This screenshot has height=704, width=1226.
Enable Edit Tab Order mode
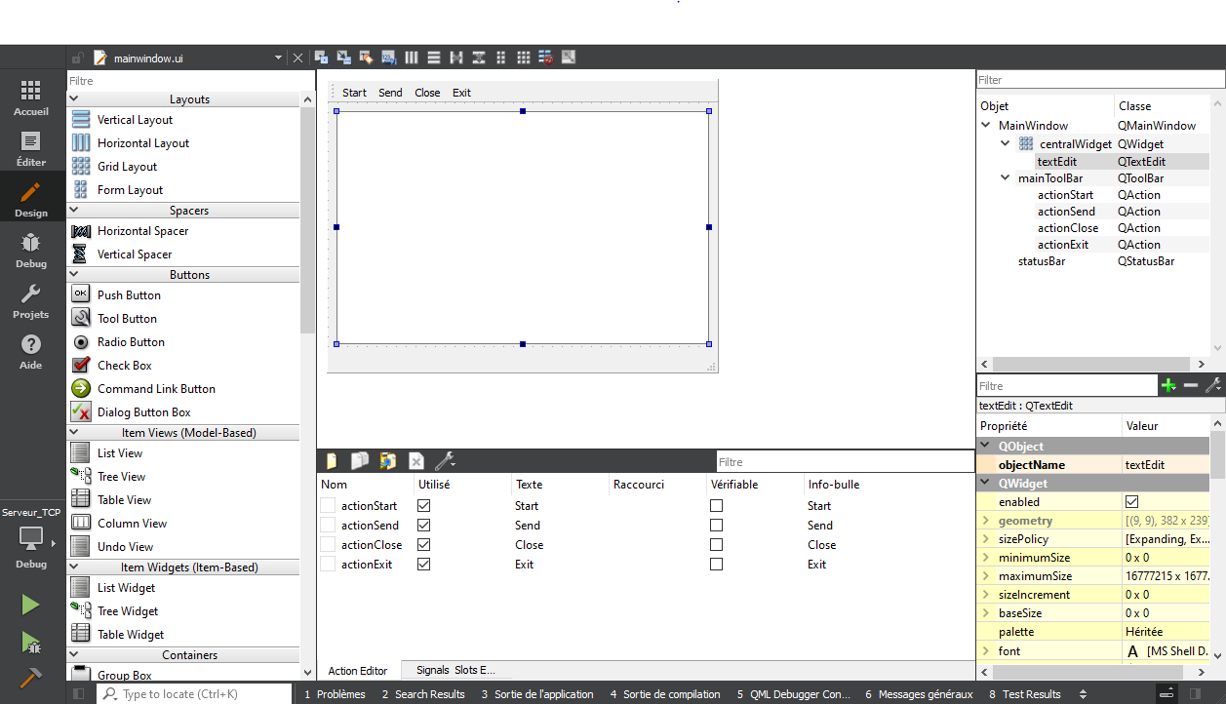388,57
